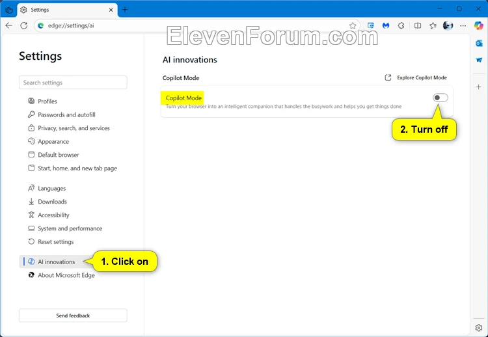Open Settings and more ellipsis menu
Viewport: 488px width, 337px height.
click(x=463, y=25)
